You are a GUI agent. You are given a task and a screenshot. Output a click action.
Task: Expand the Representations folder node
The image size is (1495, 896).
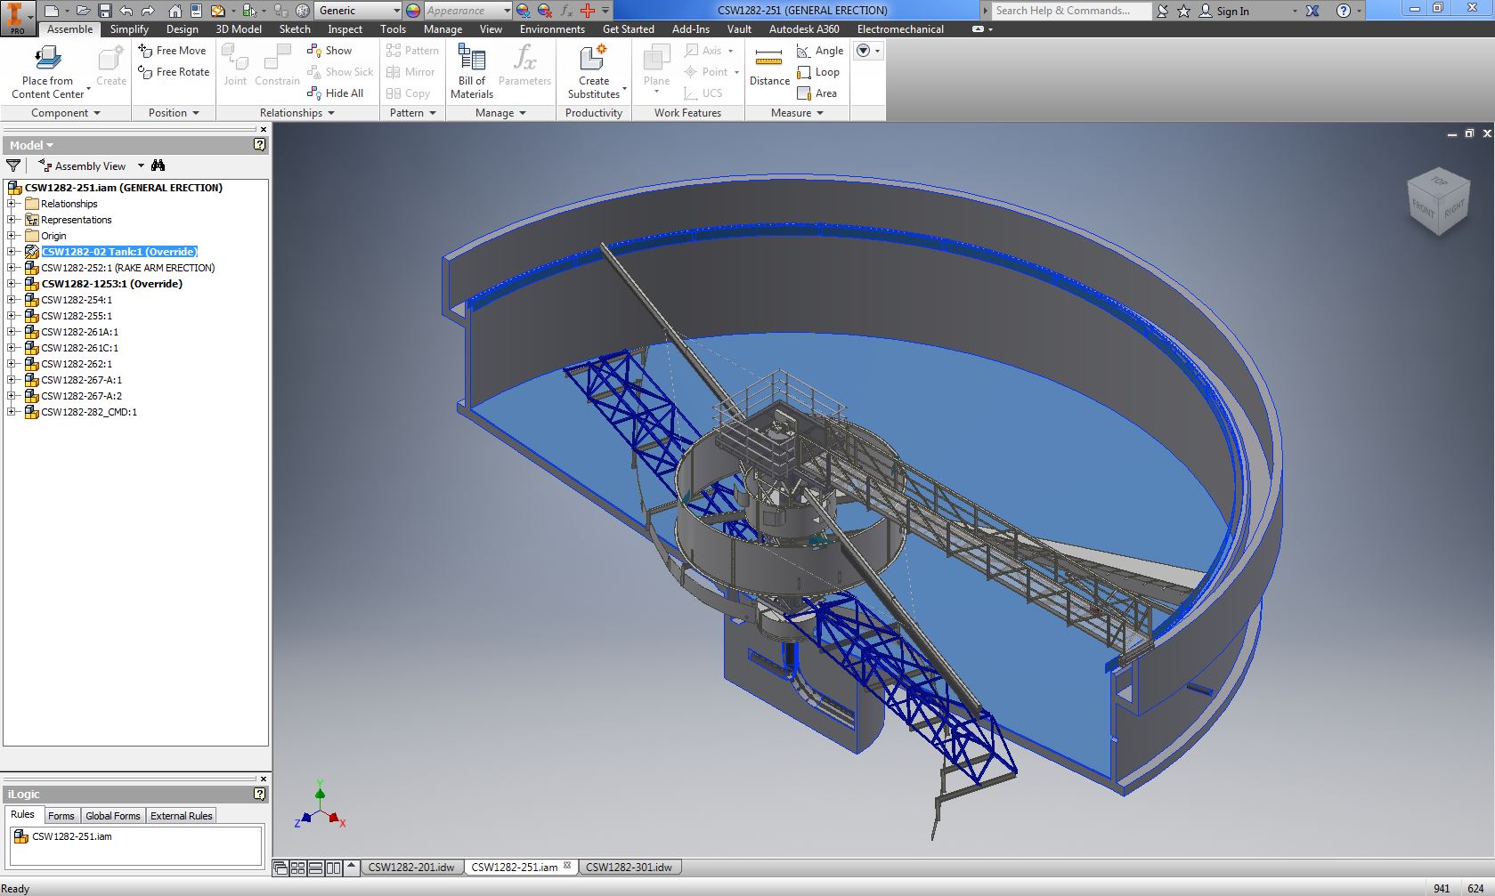tap(12, 220)
